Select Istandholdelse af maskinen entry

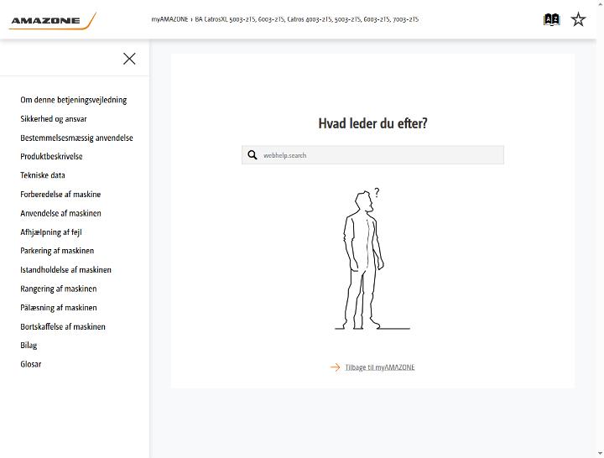(66, 270)
